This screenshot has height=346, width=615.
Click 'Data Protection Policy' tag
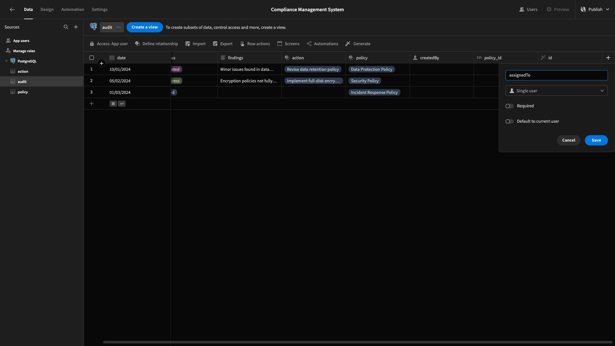[372, 69]
